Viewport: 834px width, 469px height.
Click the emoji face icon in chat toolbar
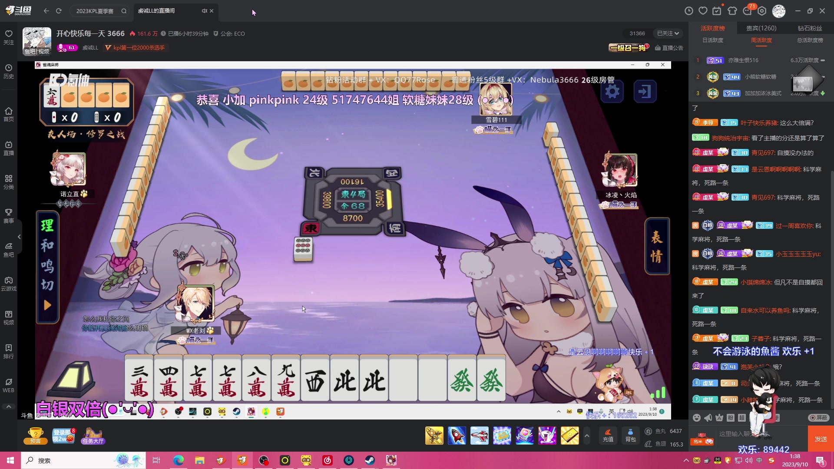pos(697,417)
